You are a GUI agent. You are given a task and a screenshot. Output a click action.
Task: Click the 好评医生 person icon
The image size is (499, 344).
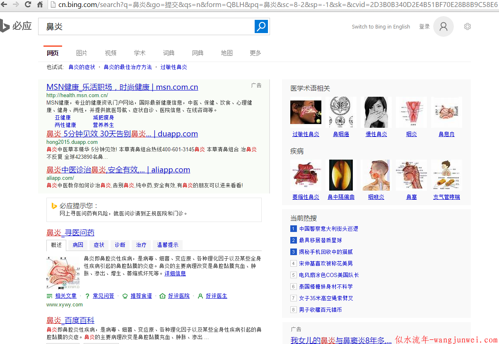point(200,296)
